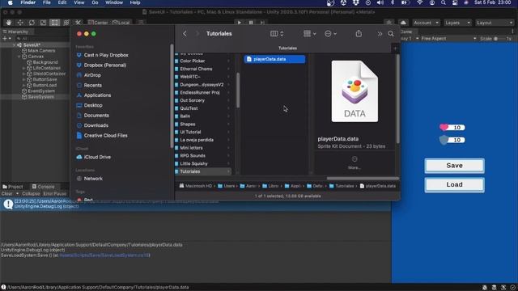
Task: Search in the Finder window
Action: pyautogui.click(x=391, y=34)
